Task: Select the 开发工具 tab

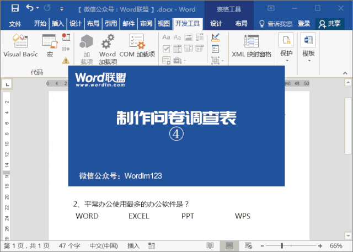Action: [x=188, y=24]
